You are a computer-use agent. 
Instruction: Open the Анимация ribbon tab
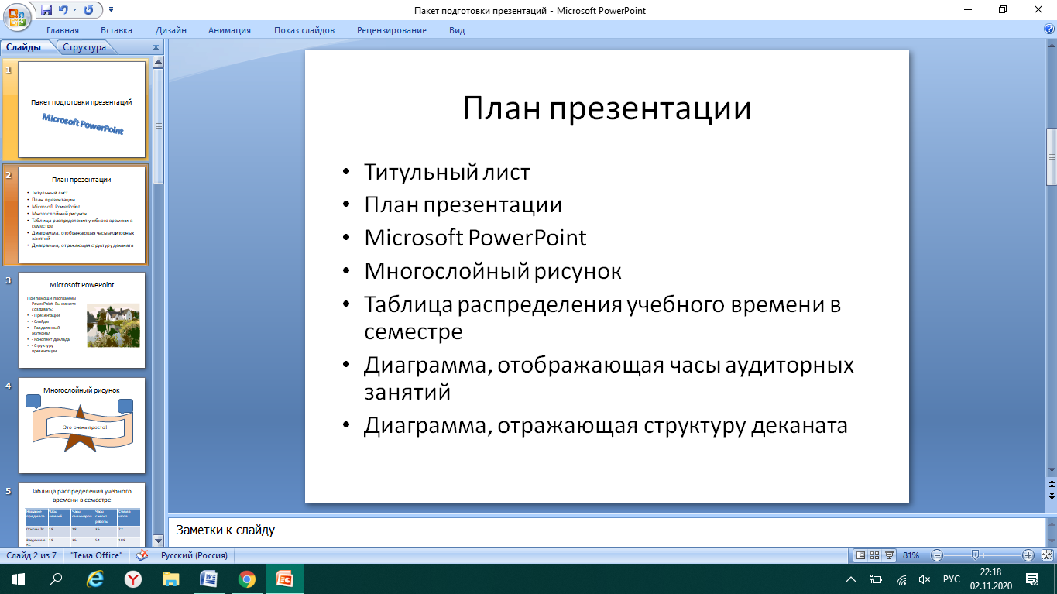pos(229,30)
